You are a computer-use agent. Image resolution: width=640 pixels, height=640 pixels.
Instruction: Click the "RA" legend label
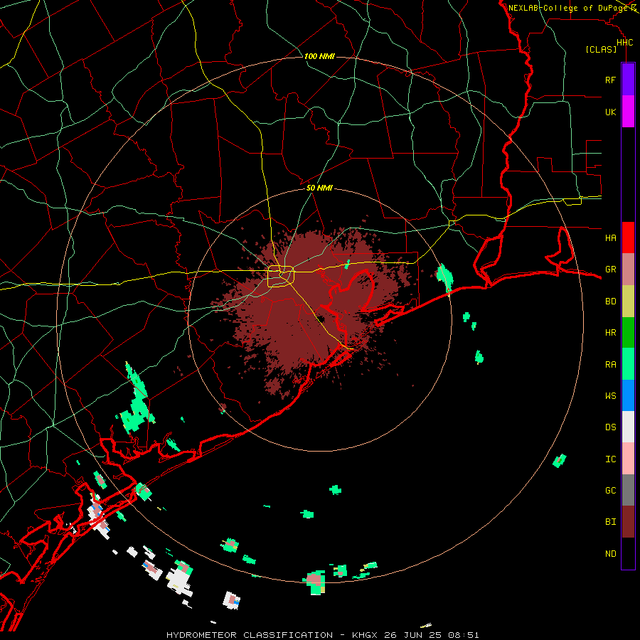pyautogui.click(x=610, y=364)
